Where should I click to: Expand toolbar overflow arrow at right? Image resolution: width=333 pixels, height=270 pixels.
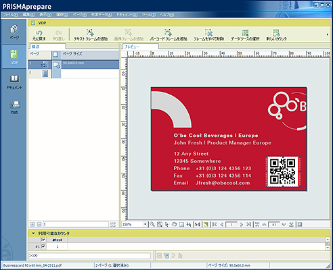point(328,34)
